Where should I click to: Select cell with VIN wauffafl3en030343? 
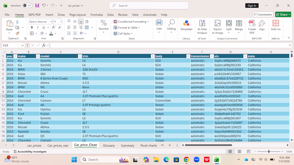[230, 96]
